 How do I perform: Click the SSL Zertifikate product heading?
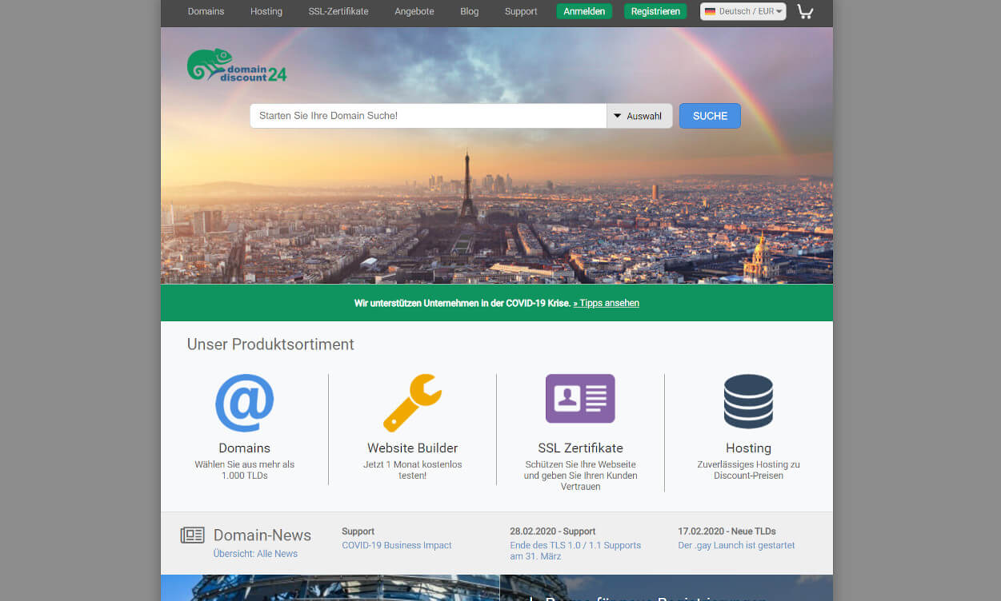(x=580, y=448)
